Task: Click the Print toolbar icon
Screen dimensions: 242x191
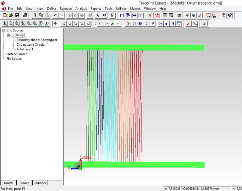Action: click(25, 15)
